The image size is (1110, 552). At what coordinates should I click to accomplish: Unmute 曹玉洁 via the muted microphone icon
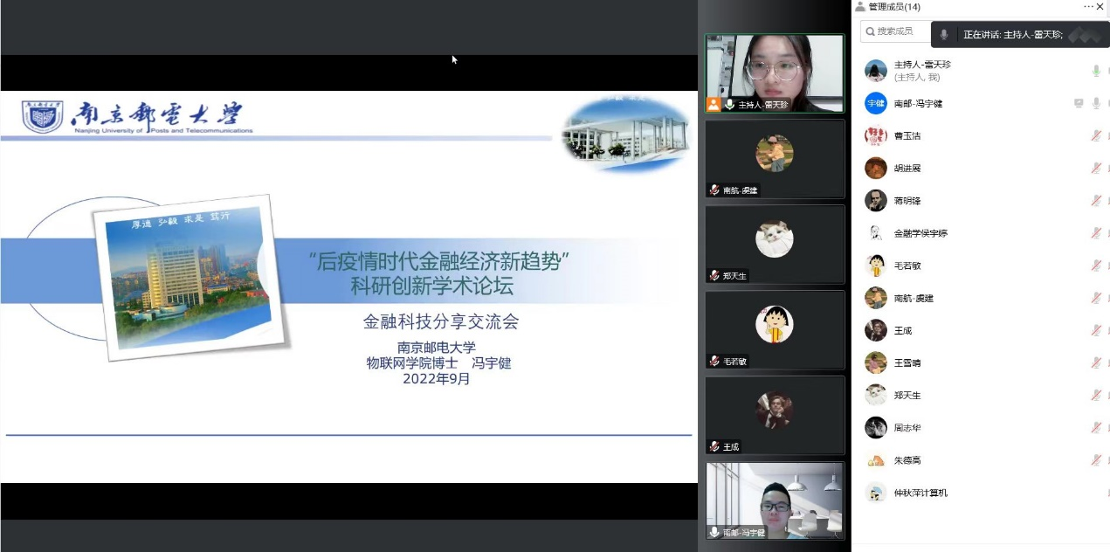click(1095, 135)
